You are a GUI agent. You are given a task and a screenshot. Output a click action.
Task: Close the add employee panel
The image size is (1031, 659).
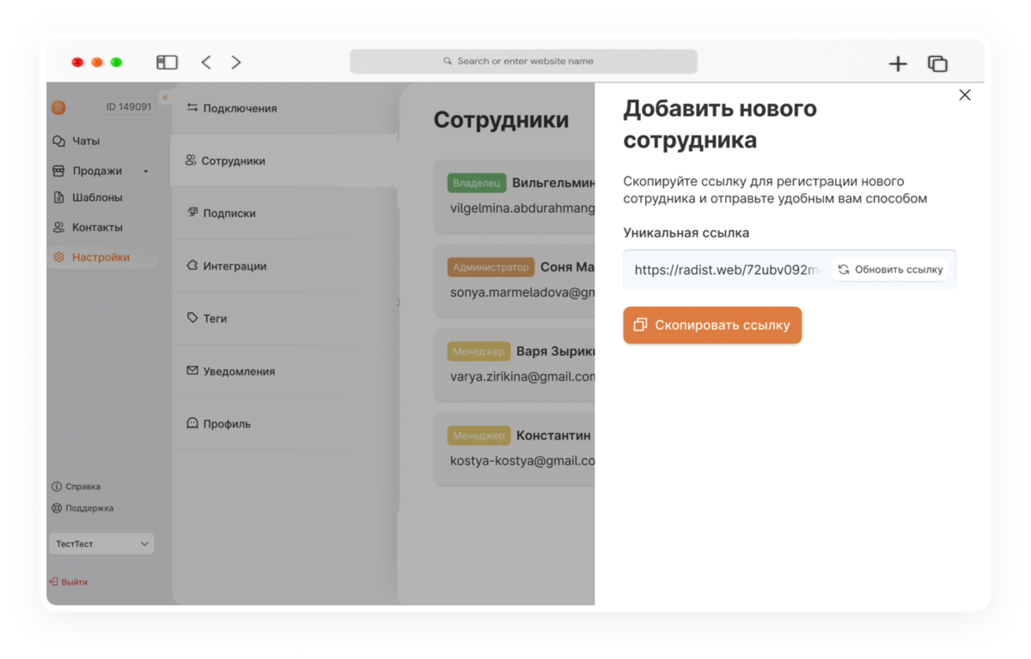pos(965,95)
